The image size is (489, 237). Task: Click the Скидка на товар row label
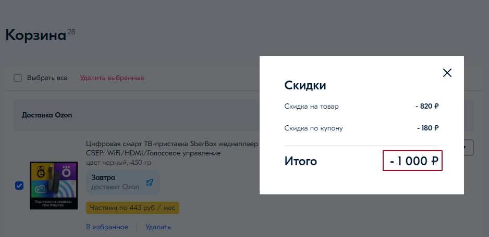312,107
